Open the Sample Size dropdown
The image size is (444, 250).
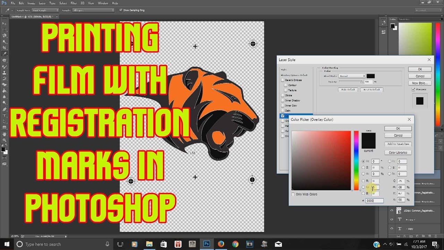[45, 10]
